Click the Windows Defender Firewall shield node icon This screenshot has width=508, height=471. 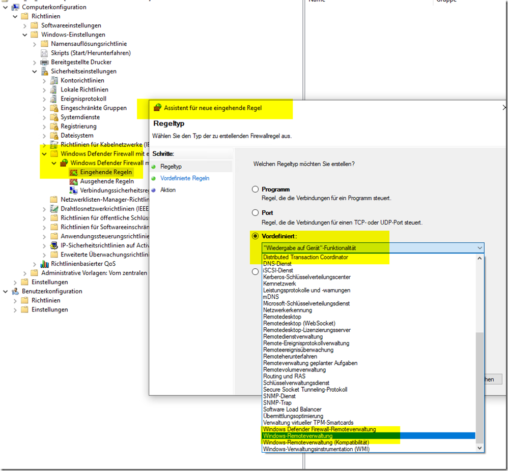[64, 163]
